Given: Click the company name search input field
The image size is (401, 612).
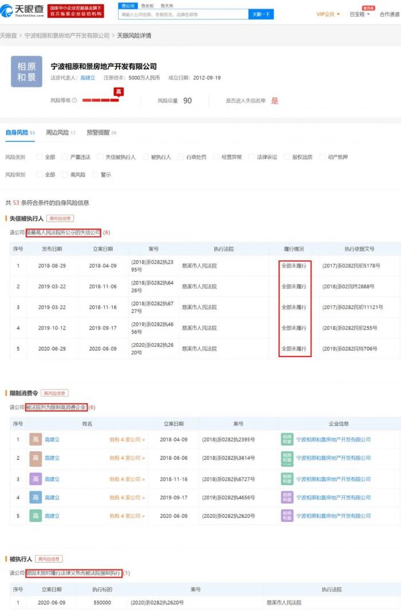Looking at the screenshot, I should pyautogui.click(x=183, y=14).
